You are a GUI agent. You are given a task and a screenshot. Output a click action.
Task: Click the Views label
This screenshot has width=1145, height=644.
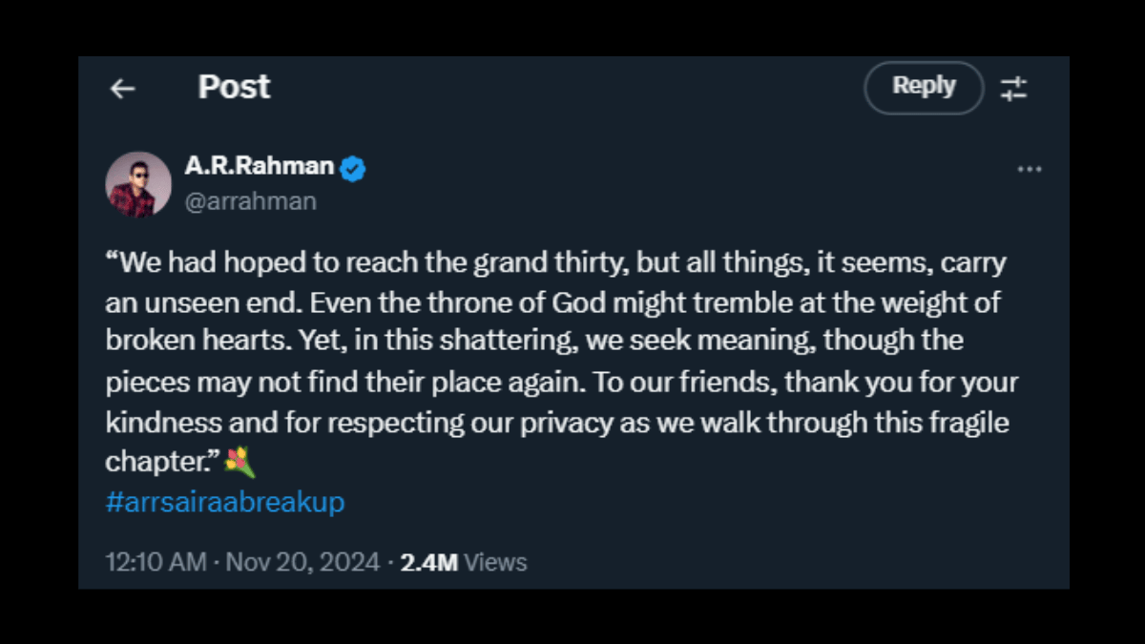coord(495,562)
